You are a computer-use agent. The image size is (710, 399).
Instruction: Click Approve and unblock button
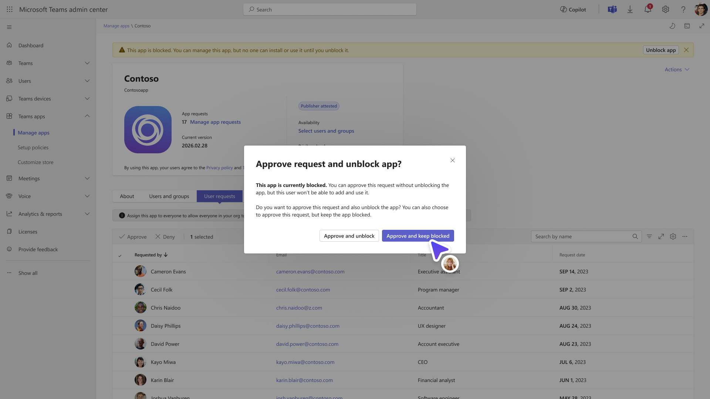coord(349,236)
